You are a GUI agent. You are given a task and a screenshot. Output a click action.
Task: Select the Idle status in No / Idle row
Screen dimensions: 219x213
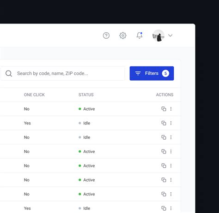[85, 137]
